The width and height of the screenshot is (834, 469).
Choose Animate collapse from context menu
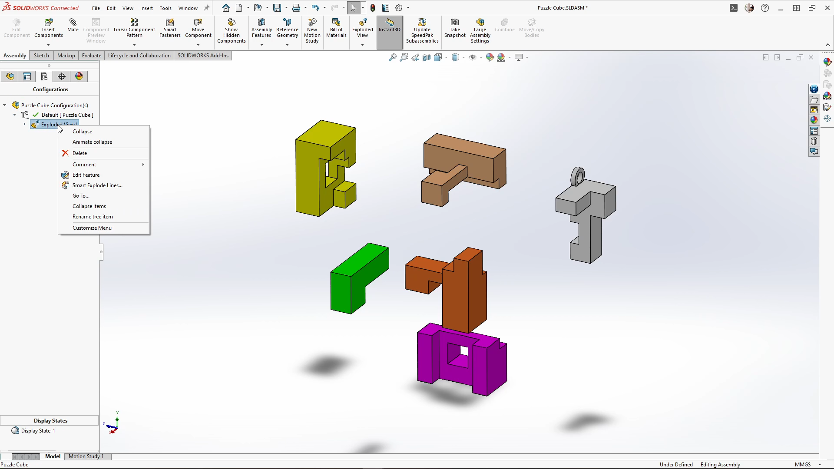[x=92, y=142]
